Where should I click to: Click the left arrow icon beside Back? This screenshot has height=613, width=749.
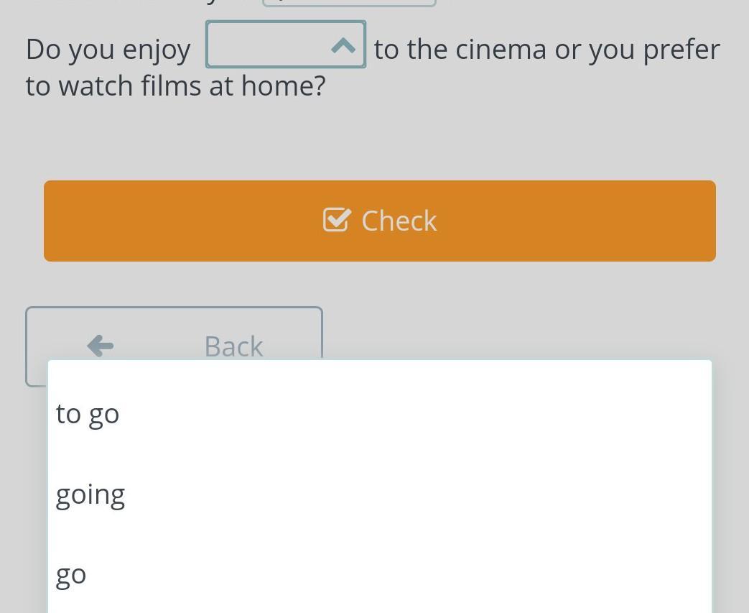(x=101, y=346)
